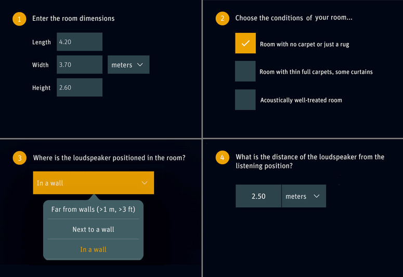Click chevron arrow in position dropdown
This screenshot has height=277, width=403.
145,183
